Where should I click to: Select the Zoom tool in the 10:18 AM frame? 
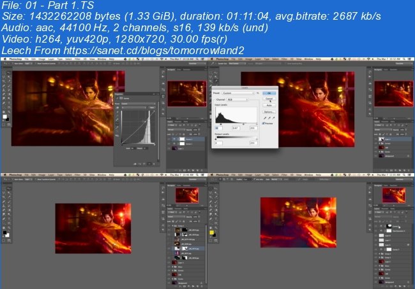pos(9,112)
